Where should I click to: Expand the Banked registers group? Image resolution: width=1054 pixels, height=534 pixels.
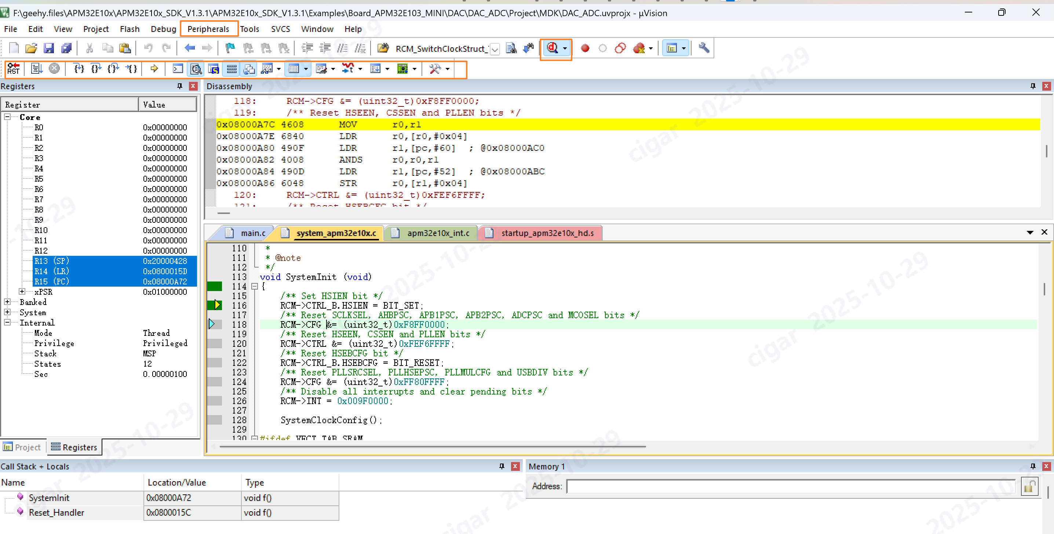point(7,302)
